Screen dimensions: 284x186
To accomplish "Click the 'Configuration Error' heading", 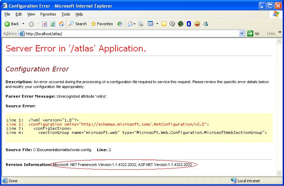I will (37, 69).
